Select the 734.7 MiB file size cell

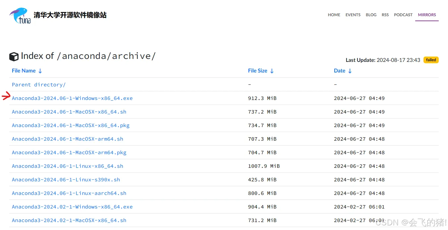pyautogui.click(x=262, y=125)
